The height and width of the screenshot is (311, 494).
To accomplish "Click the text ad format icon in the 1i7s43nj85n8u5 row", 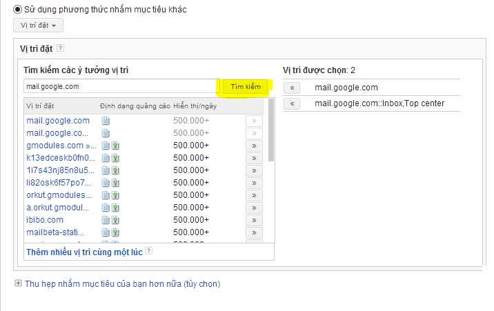I will pos(106,170).
